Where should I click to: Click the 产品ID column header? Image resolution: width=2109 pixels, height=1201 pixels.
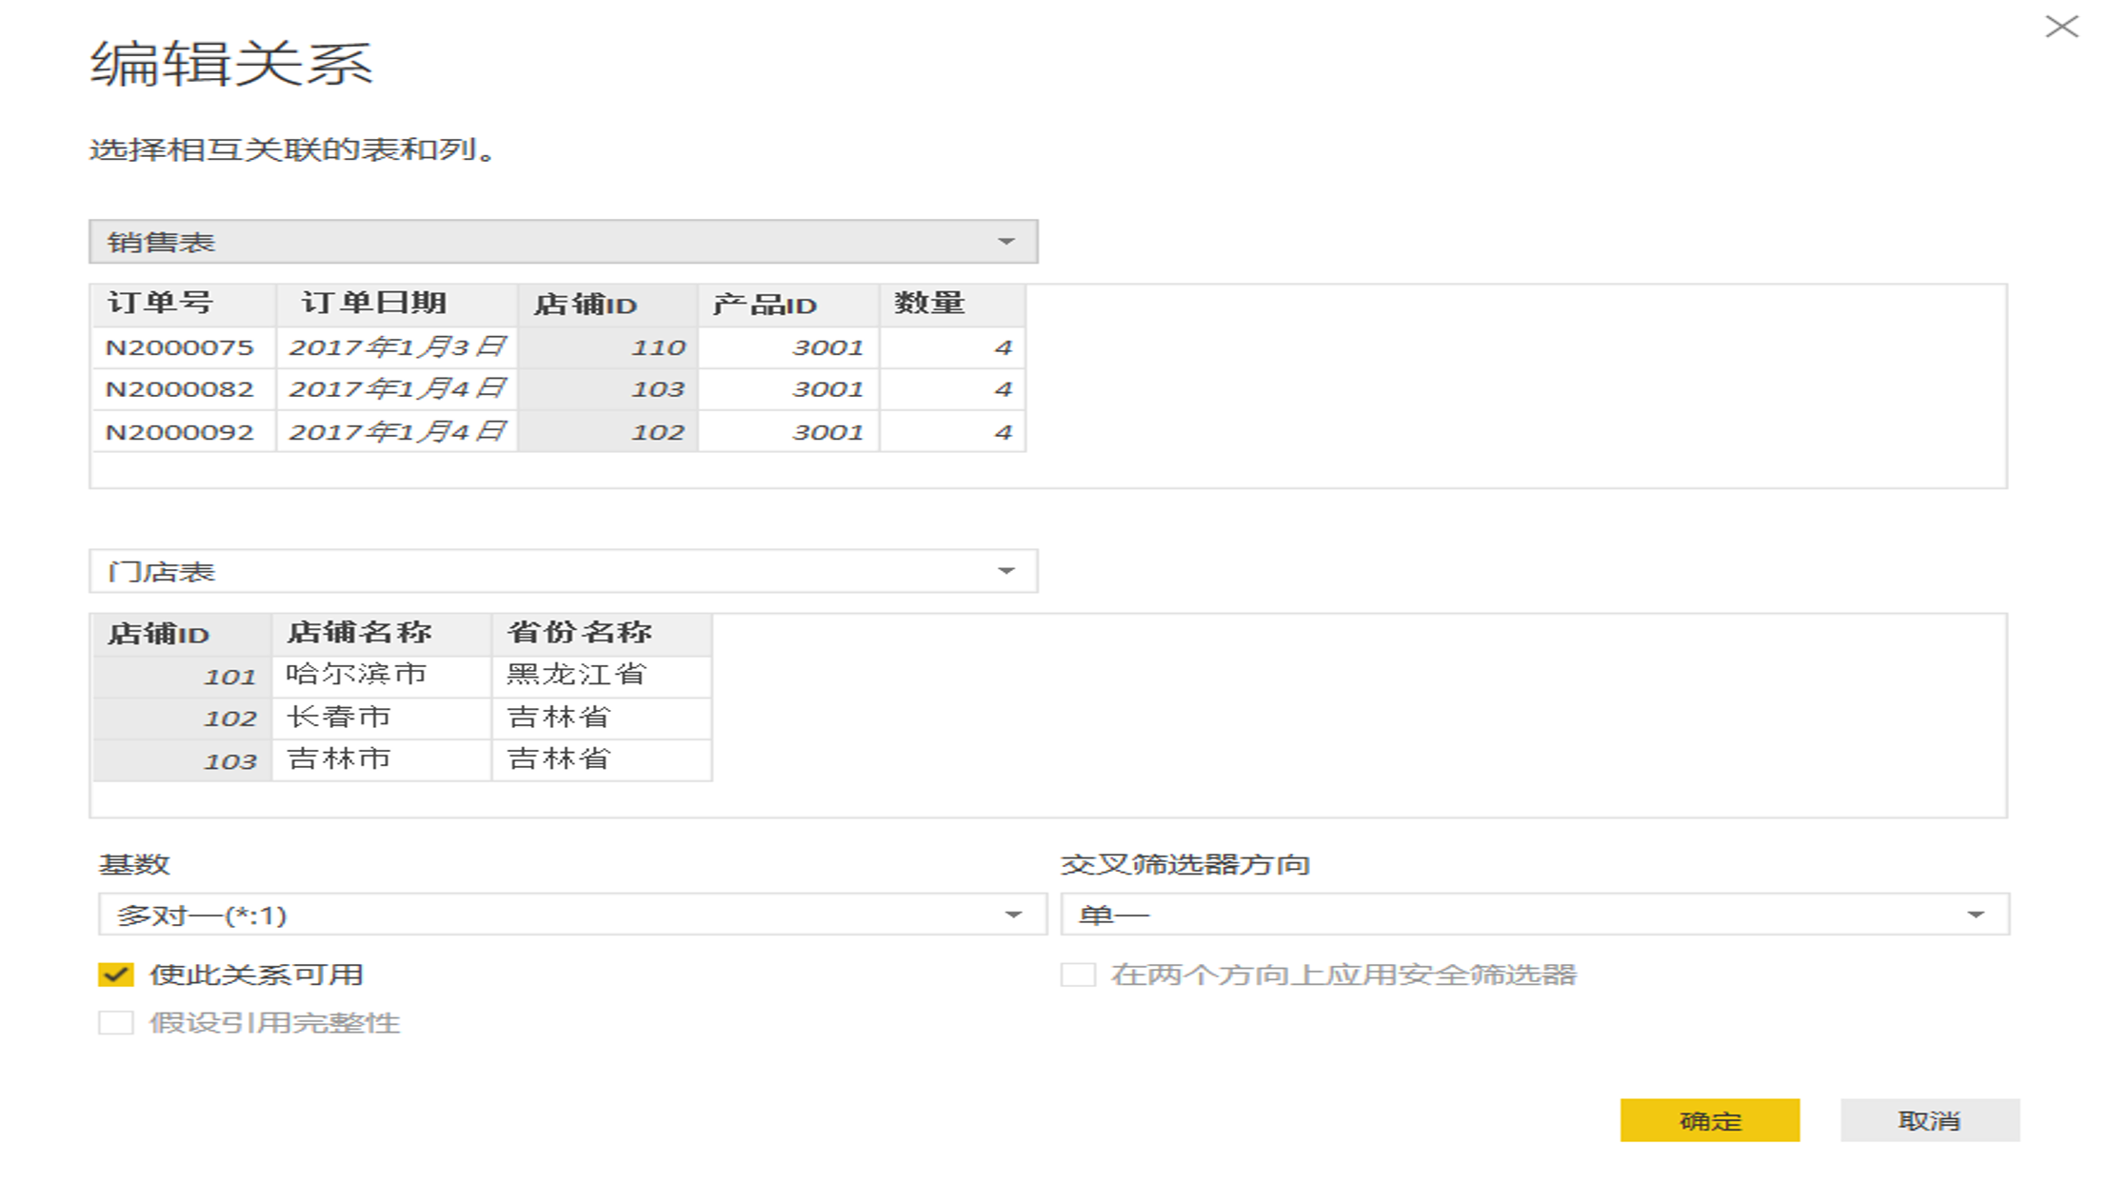click(762, 305)
